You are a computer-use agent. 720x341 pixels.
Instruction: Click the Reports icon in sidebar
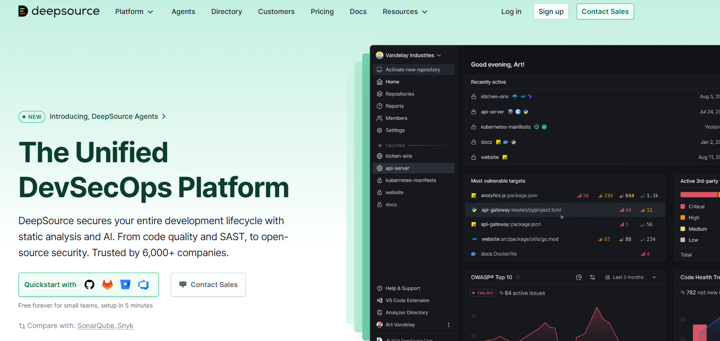(380, 106)
